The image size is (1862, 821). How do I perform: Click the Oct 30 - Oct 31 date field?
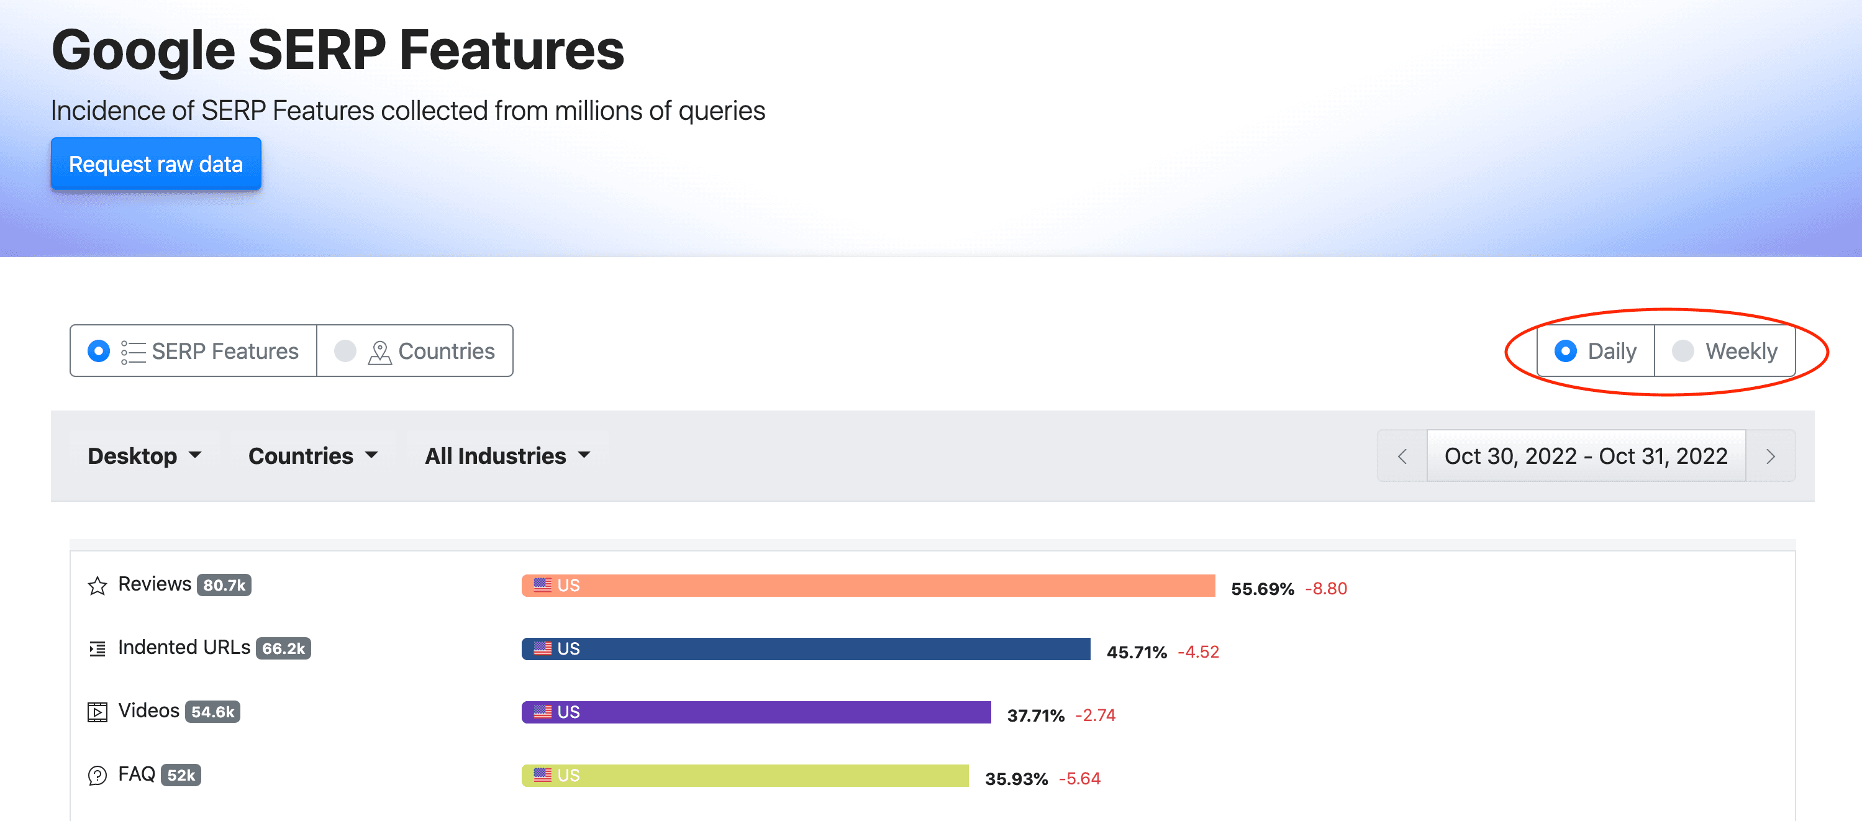(x=1586, y=456)
